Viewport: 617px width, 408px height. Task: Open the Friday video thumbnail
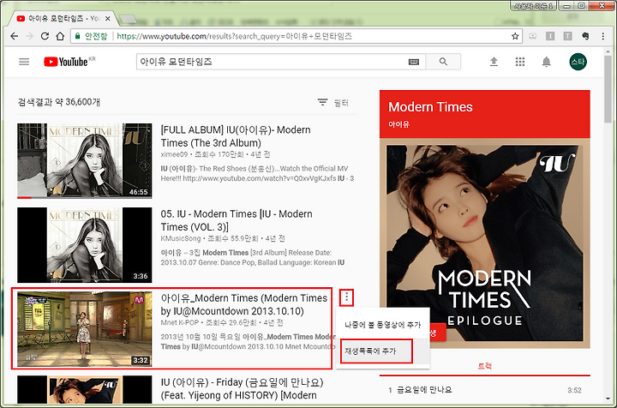coord(84,389)
